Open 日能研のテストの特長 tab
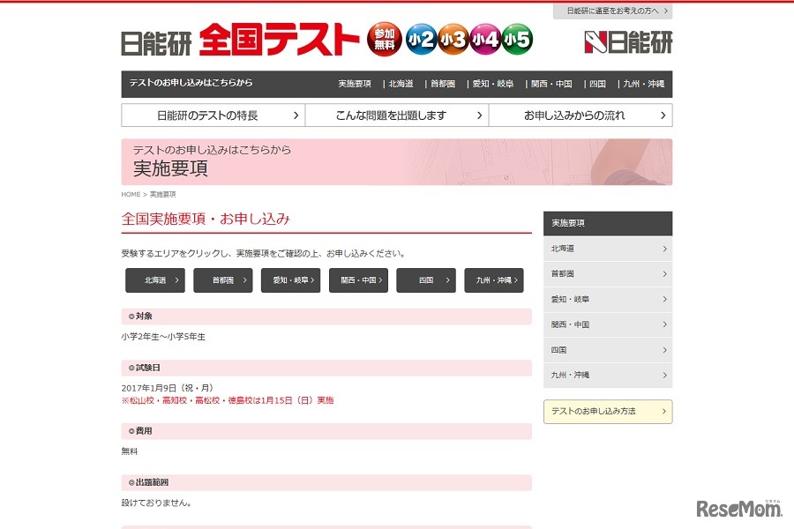Viewport: 794px width, 529px height. [x=213, y=115]
